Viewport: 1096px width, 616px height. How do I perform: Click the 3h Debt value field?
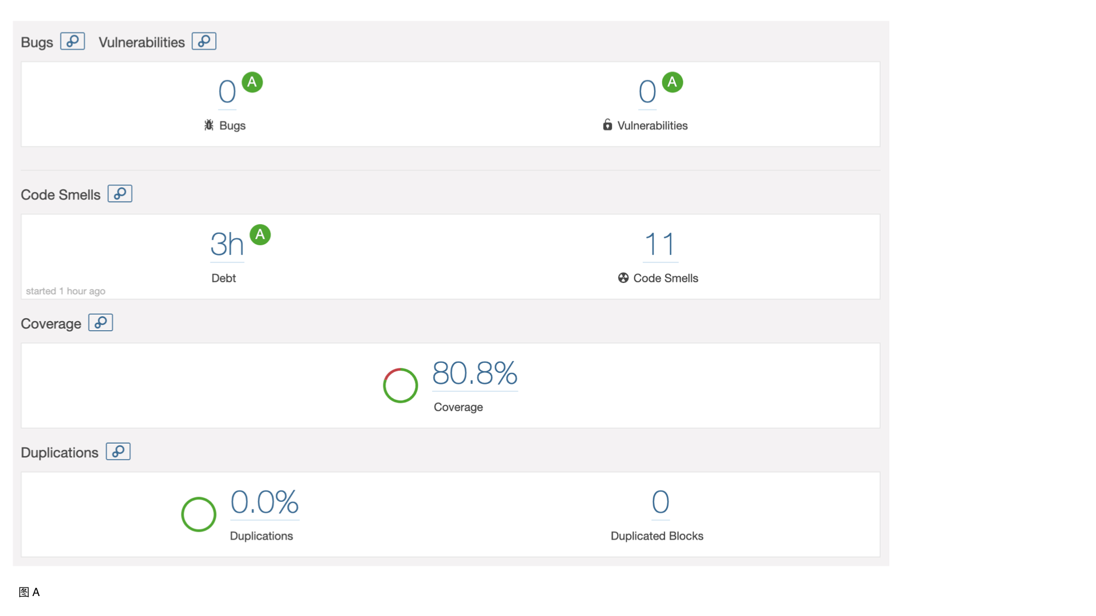click(x=225, y=245)
